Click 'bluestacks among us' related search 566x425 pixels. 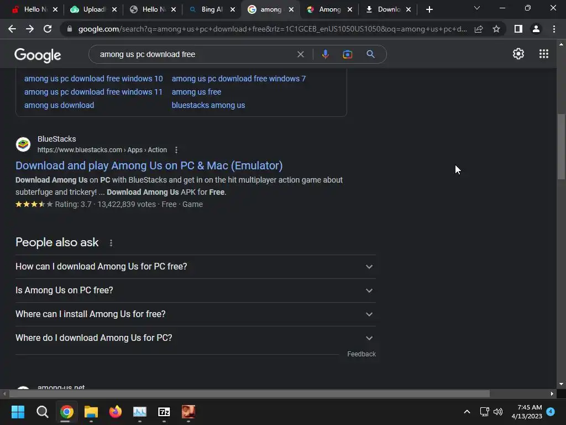coord(208,105)
